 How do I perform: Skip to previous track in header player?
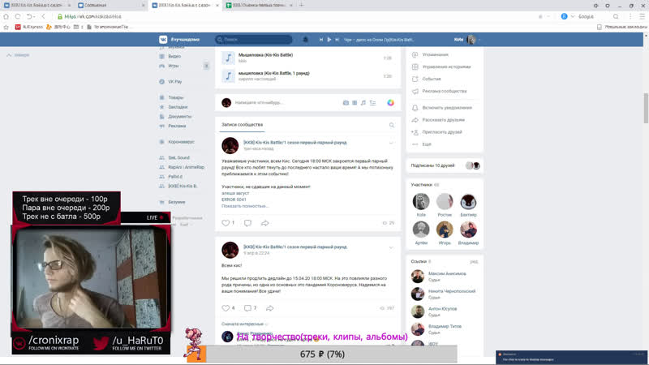(321, 39)
